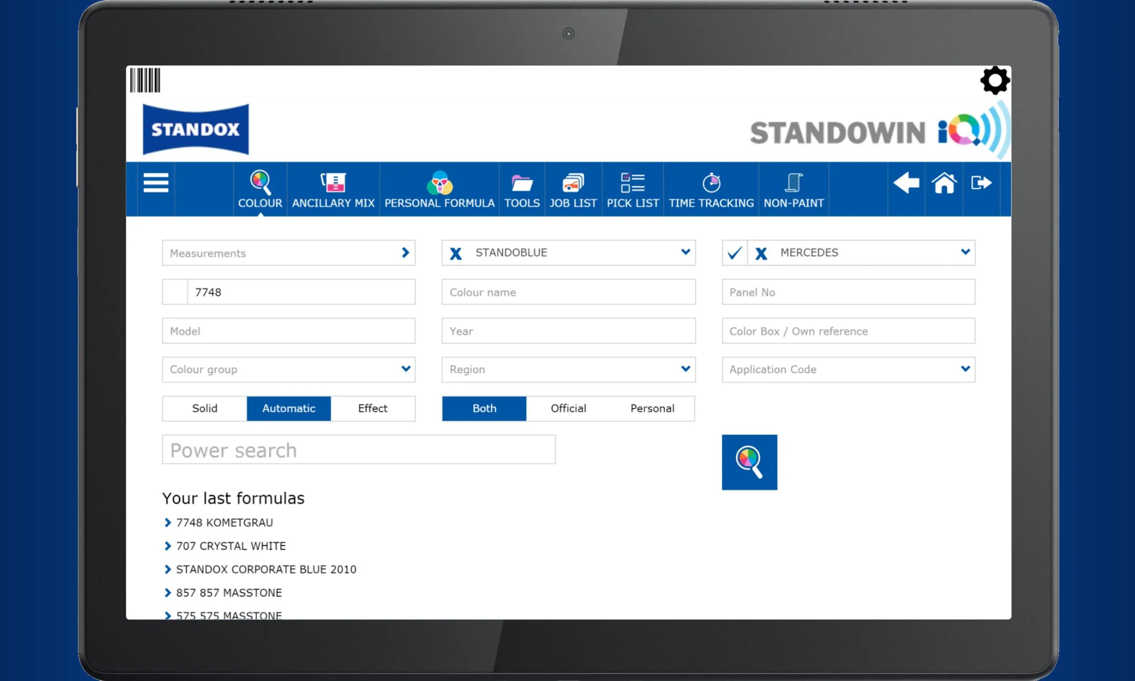Open Personal Formula
1135x681 pixels.
click(439, 189)
